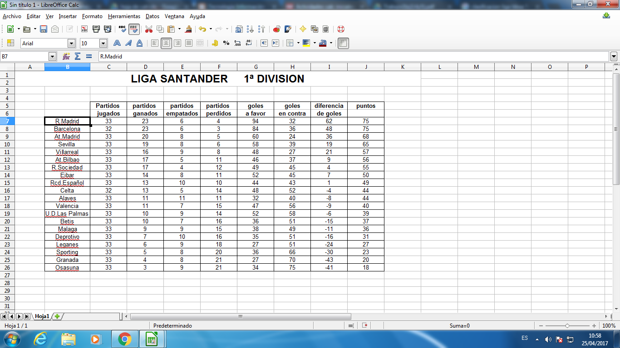Open the Datos menu
The image size is (620, 348).
(x=153, y=16)
